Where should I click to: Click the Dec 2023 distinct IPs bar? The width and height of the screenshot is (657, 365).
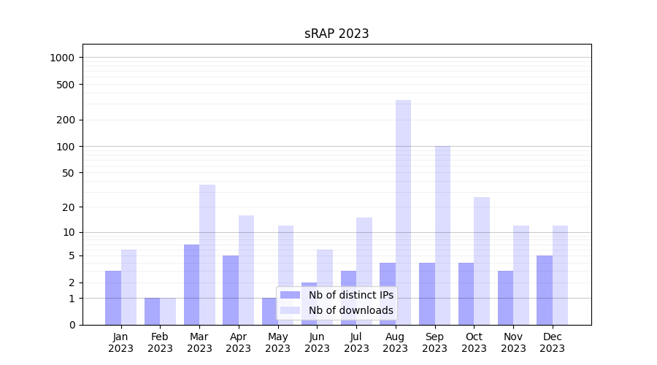coord(545,291)
